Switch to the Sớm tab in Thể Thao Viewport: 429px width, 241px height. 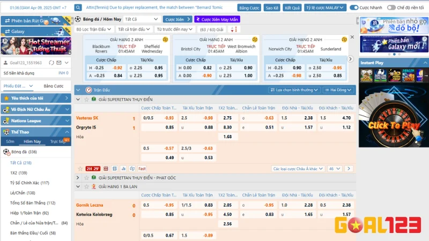tap(10, 141)
